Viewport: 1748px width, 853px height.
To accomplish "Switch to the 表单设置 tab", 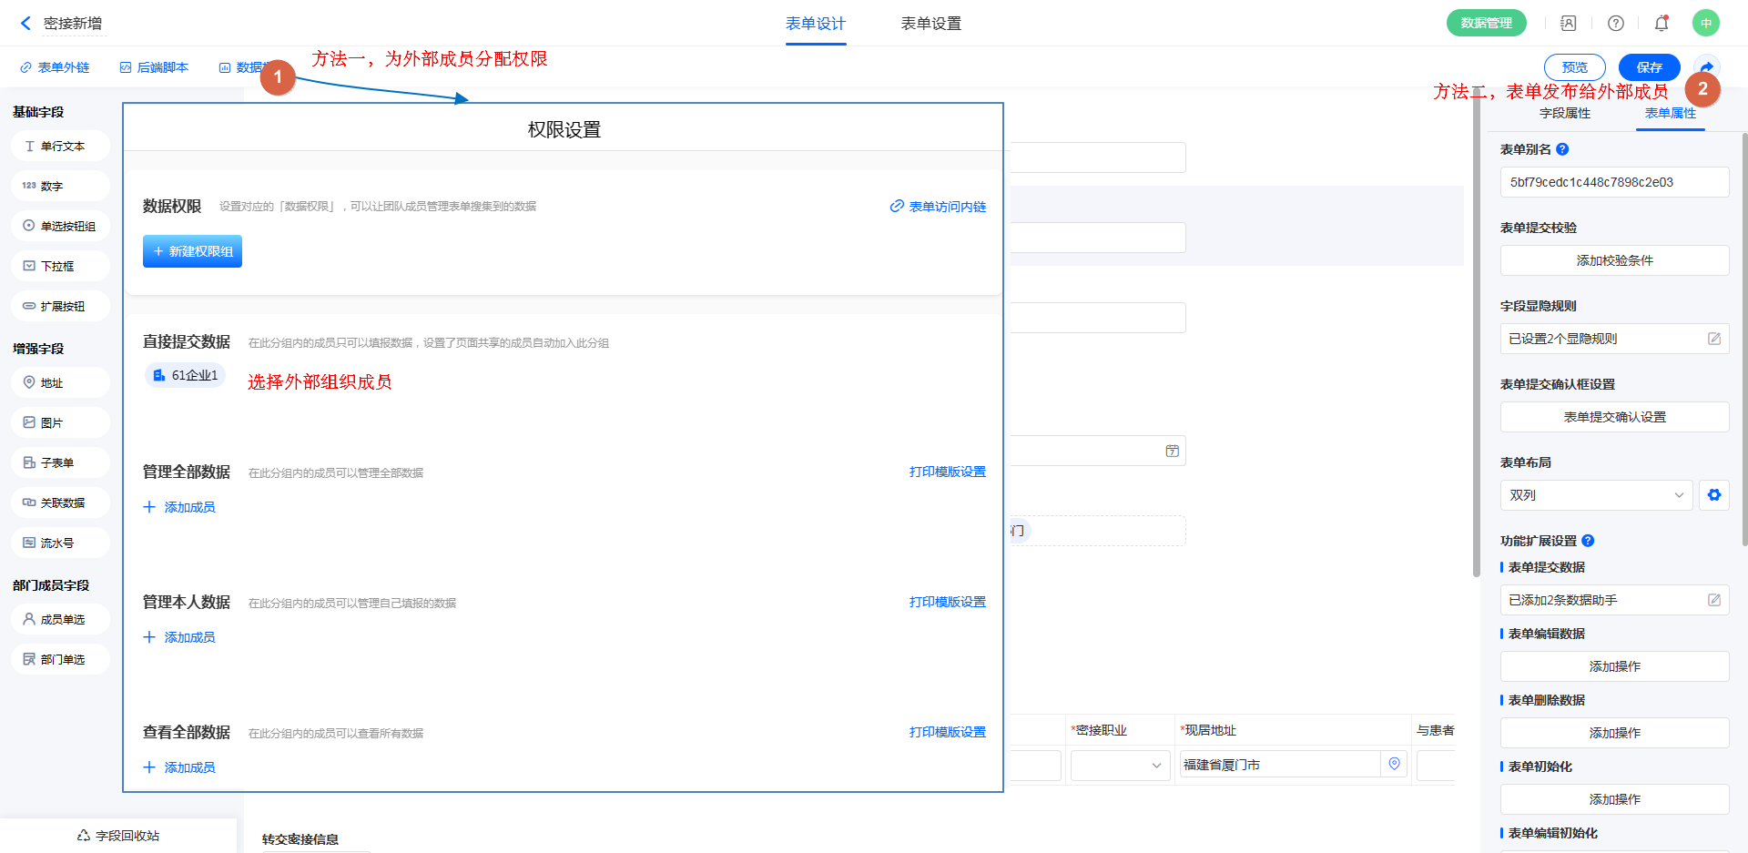I will pos(930,24).
